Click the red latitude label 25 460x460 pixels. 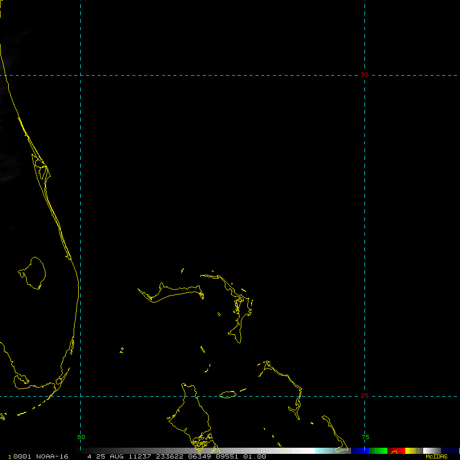[x=364, y=396]
